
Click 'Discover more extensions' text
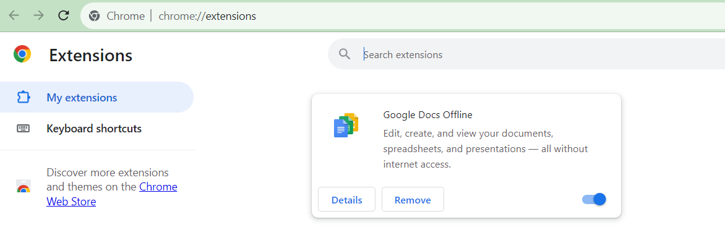pos(108,173)
